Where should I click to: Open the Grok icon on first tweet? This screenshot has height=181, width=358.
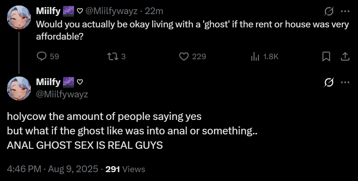click(328, 12)
